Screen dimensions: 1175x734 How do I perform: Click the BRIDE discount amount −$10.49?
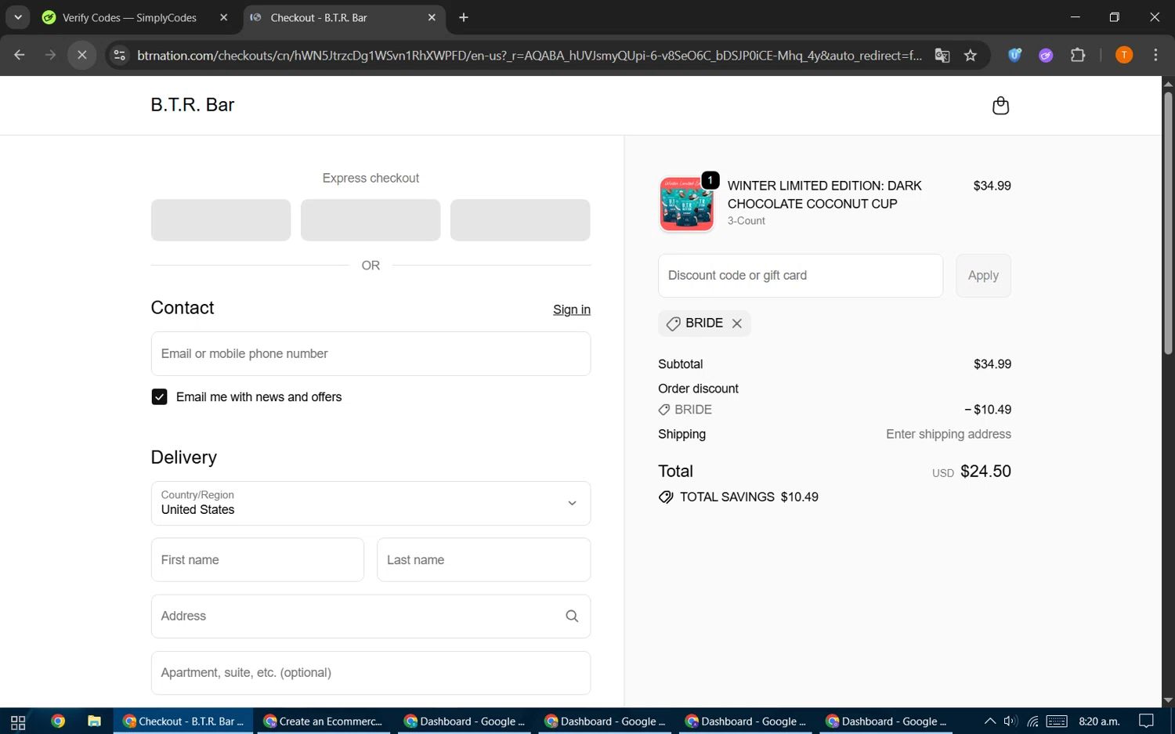988,410
